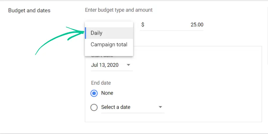Click the End date label
268x134 pixels.
coord(101,83)
